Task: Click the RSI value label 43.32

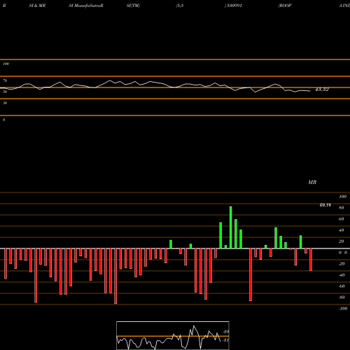Action: coord(322,90)
